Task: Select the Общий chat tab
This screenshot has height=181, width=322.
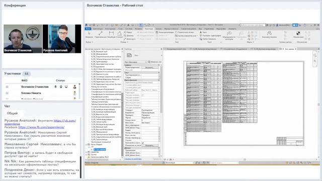Action: click(x=12, y=113)
